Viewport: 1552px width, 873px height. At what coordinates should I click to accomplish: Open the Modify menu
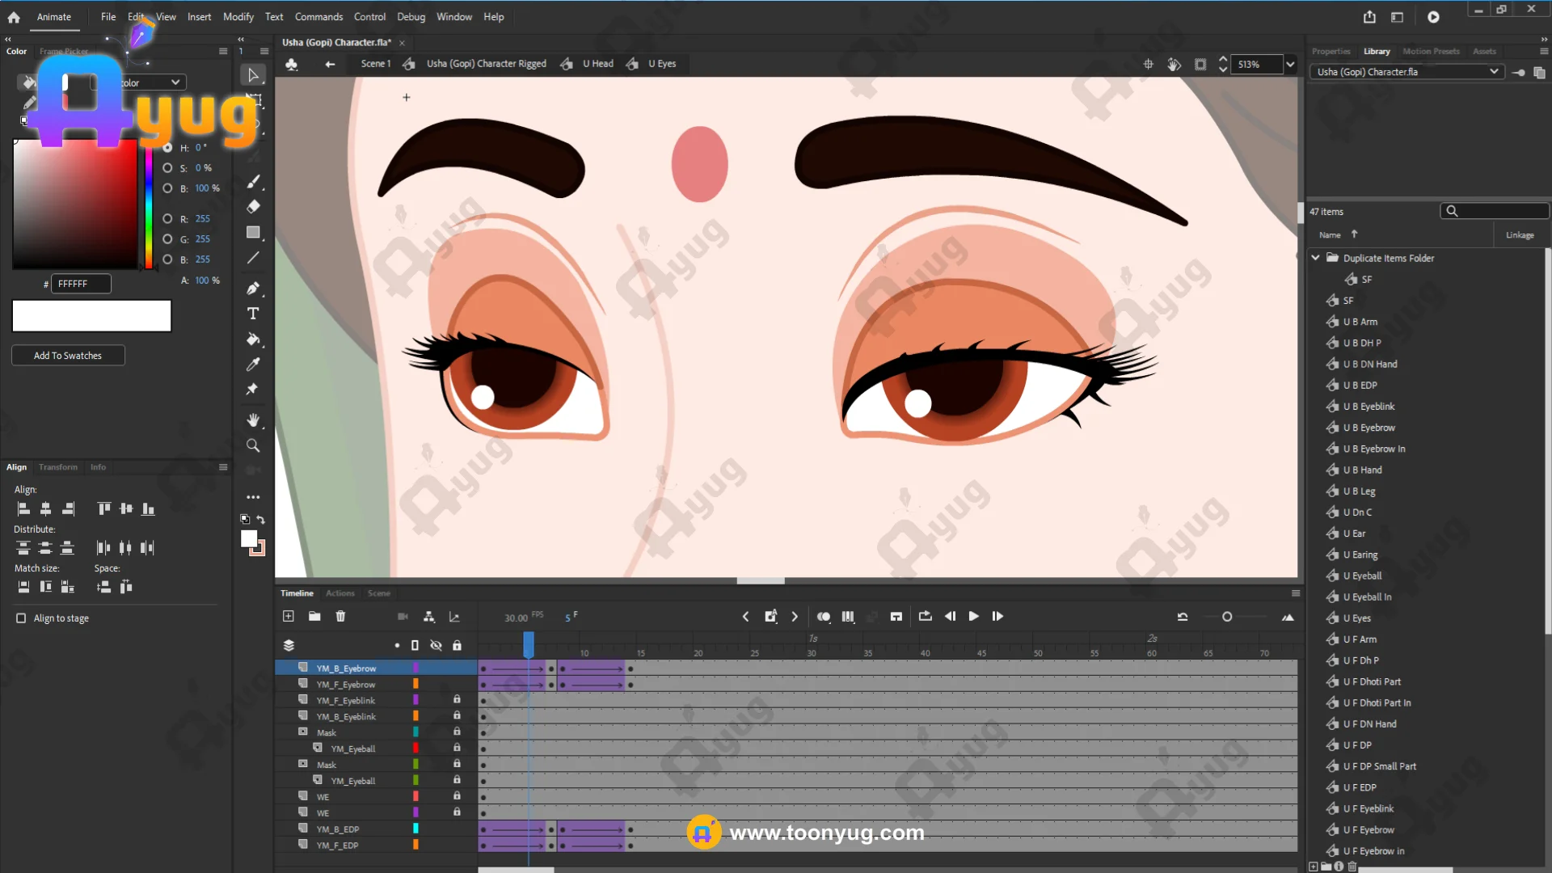click(x=238, y=17)
